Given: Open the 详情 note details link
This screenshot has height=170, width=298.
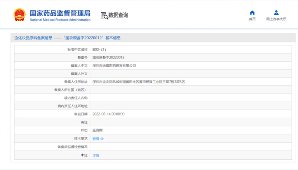Looking at the screenshot, I should [95, 155].
